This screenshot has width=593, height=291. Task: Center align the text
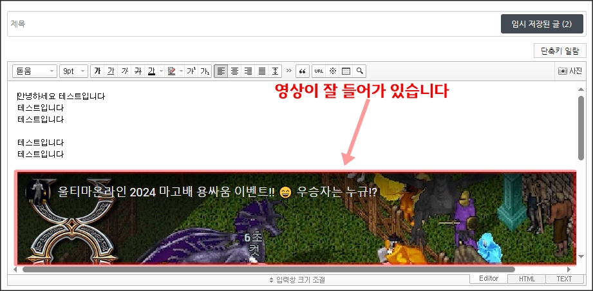(x=234, y=71)
